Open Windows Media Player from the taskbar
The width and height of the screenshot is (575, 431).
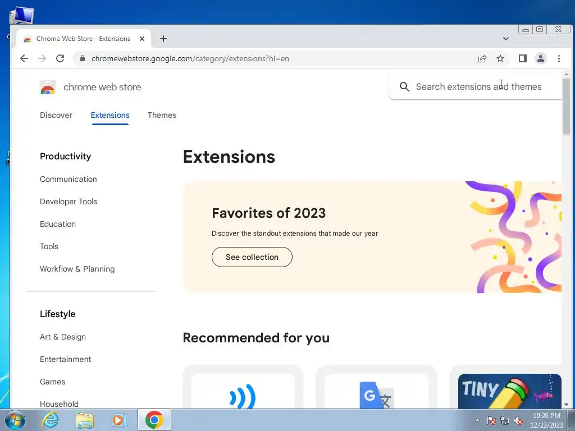[119, 420]
